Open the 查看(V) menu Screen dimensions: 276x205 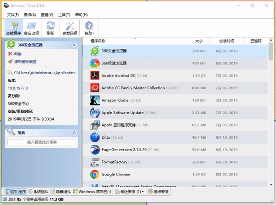point(47,15)
